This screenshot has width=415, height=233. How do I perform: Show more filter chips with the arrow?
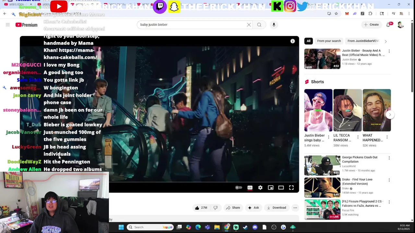(x=385, y=41)
